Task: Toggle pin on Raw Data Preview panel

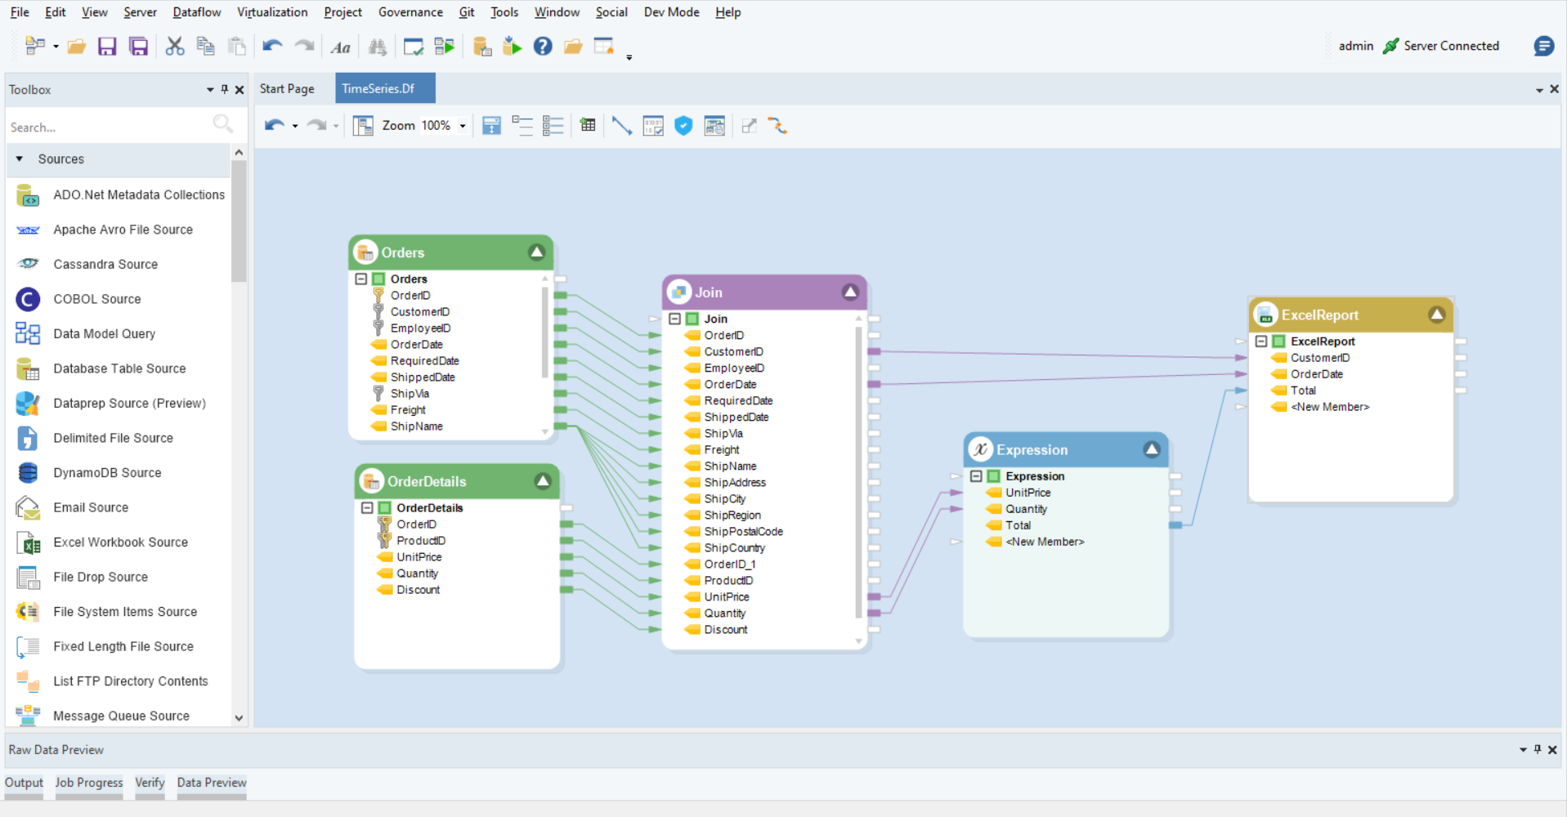Action: tap(1538, 750)
